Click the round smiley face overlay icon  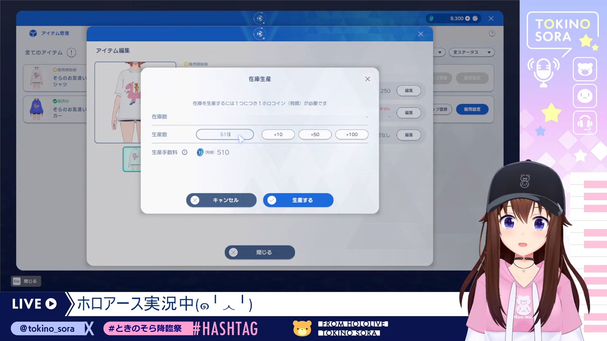[x=585, y=96]
